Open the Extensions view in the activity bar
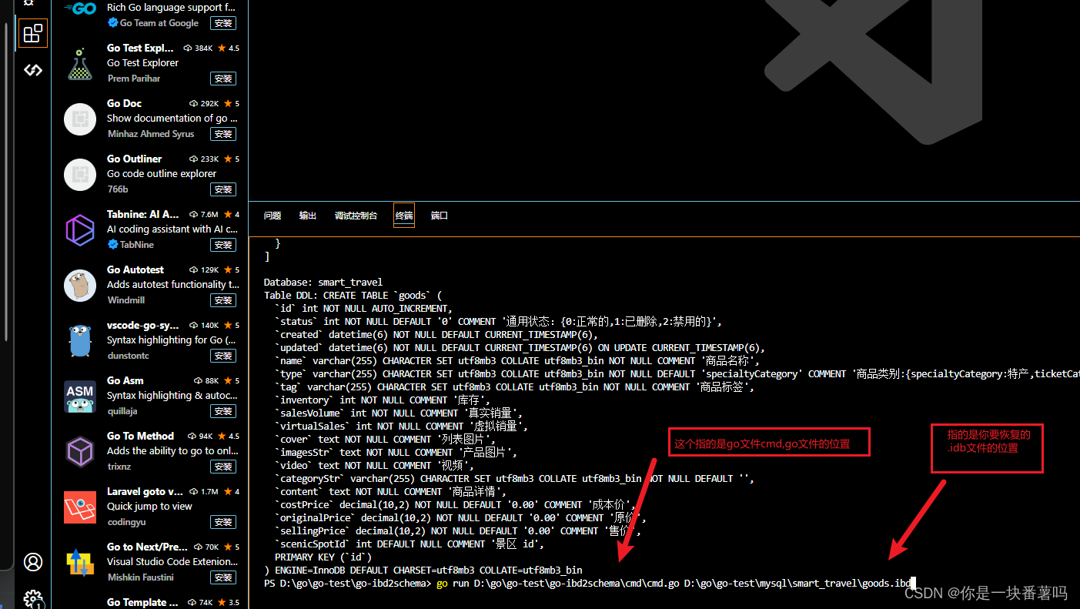 [x=32, y=33]
